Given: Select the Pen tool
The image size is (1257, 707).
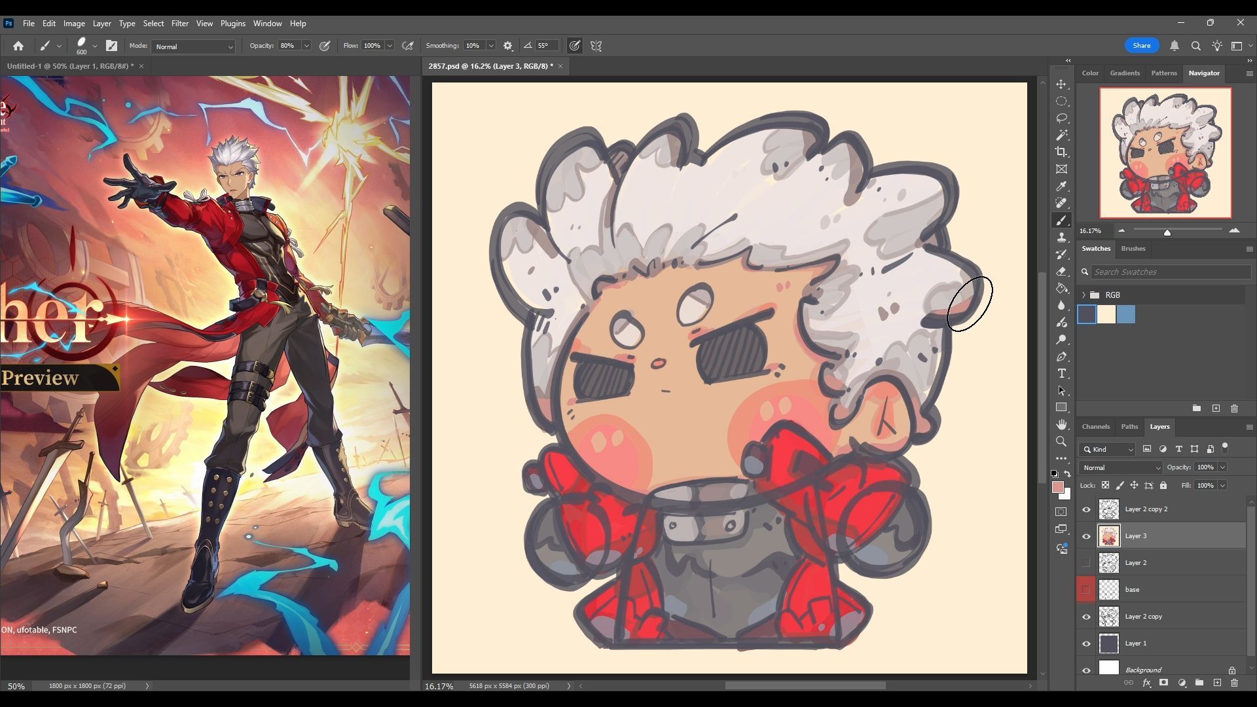Looking at the screenshot, I should pyautogui.click(x=1061, y=357).
